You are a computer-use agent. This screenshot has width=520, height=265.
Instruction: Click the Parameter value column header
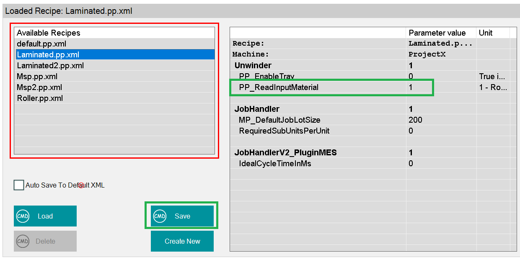437,33
